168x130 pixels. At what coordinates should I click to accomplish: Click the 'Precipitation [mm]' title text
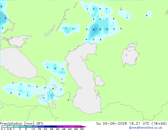17,124
